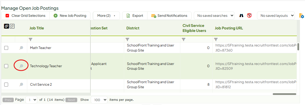Viewport: 305px width, 105px height.
Task: Click the Civil Service 2 job title
Action: tap(41, 85)
